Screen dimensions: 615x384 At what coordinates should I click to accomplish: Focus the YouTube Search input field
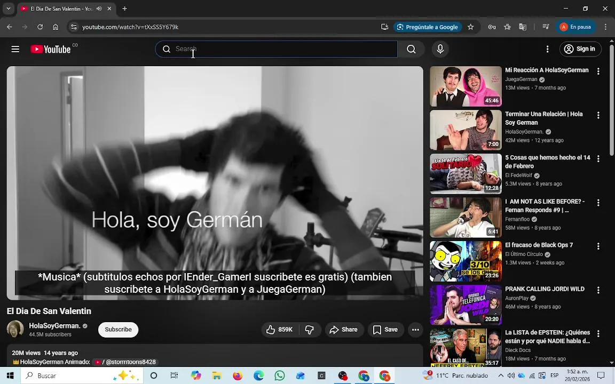(x=276, y=49)
